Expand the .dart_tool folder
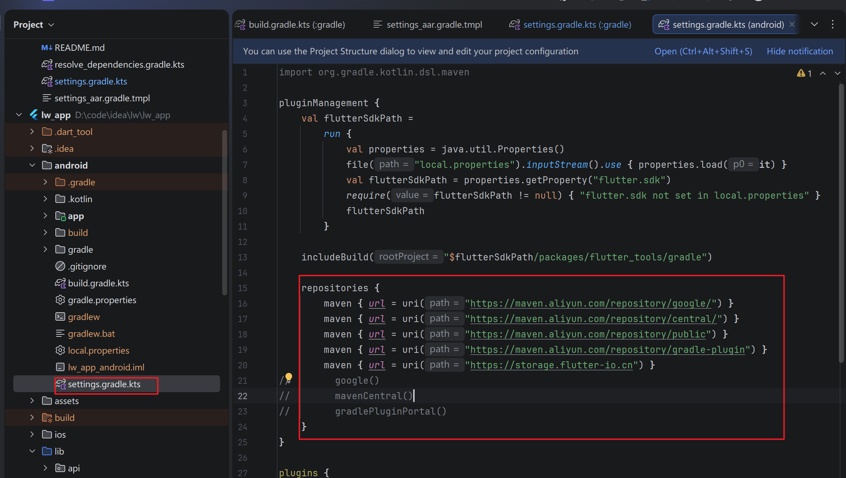 (x=32, y=131)
